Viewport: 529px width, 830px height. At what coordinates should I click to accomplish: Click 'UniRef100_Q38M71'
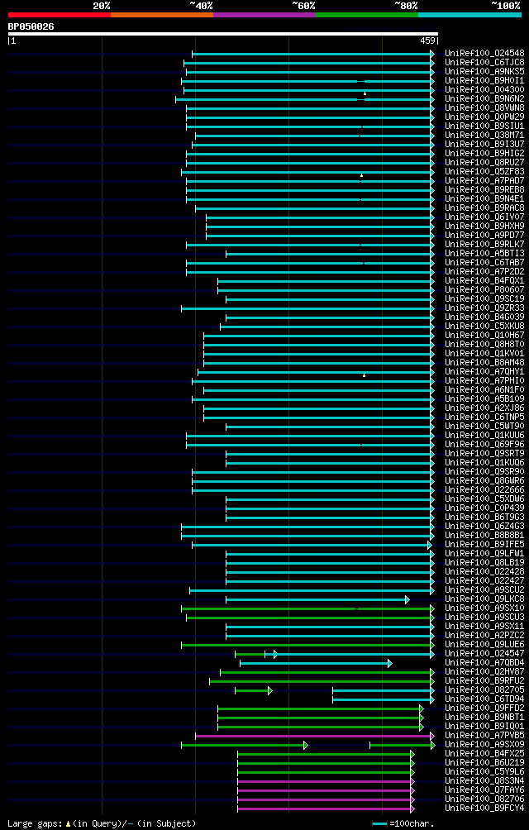tap(484, 135)
